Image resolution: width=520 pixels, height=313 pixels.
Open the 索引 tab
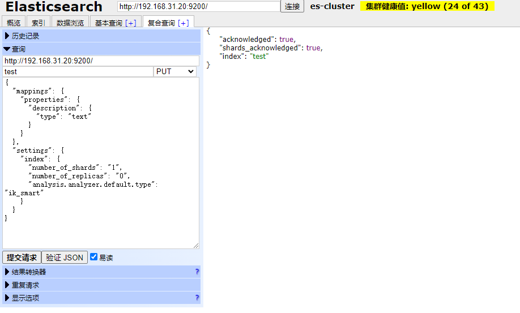coord(39,23)
